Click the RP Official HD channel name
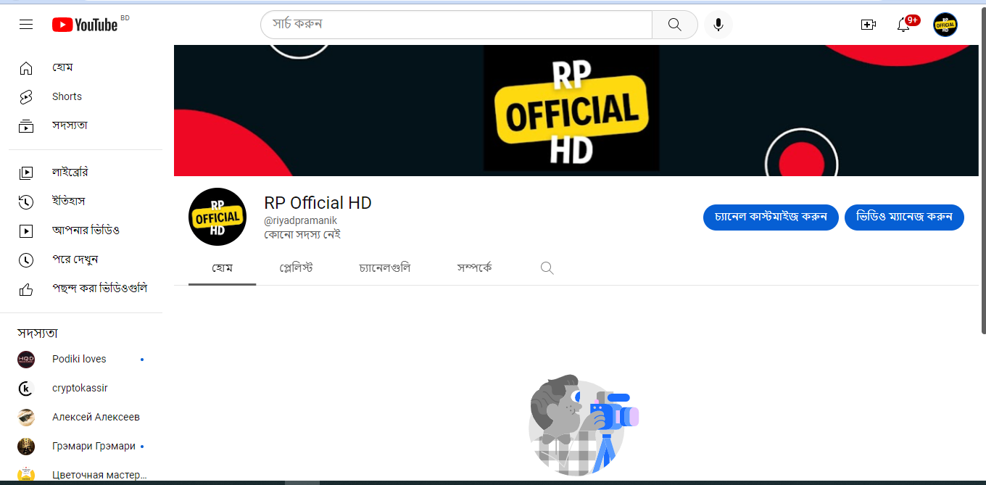The height and width of the screenshot is (485, 986). coord(318,203)
